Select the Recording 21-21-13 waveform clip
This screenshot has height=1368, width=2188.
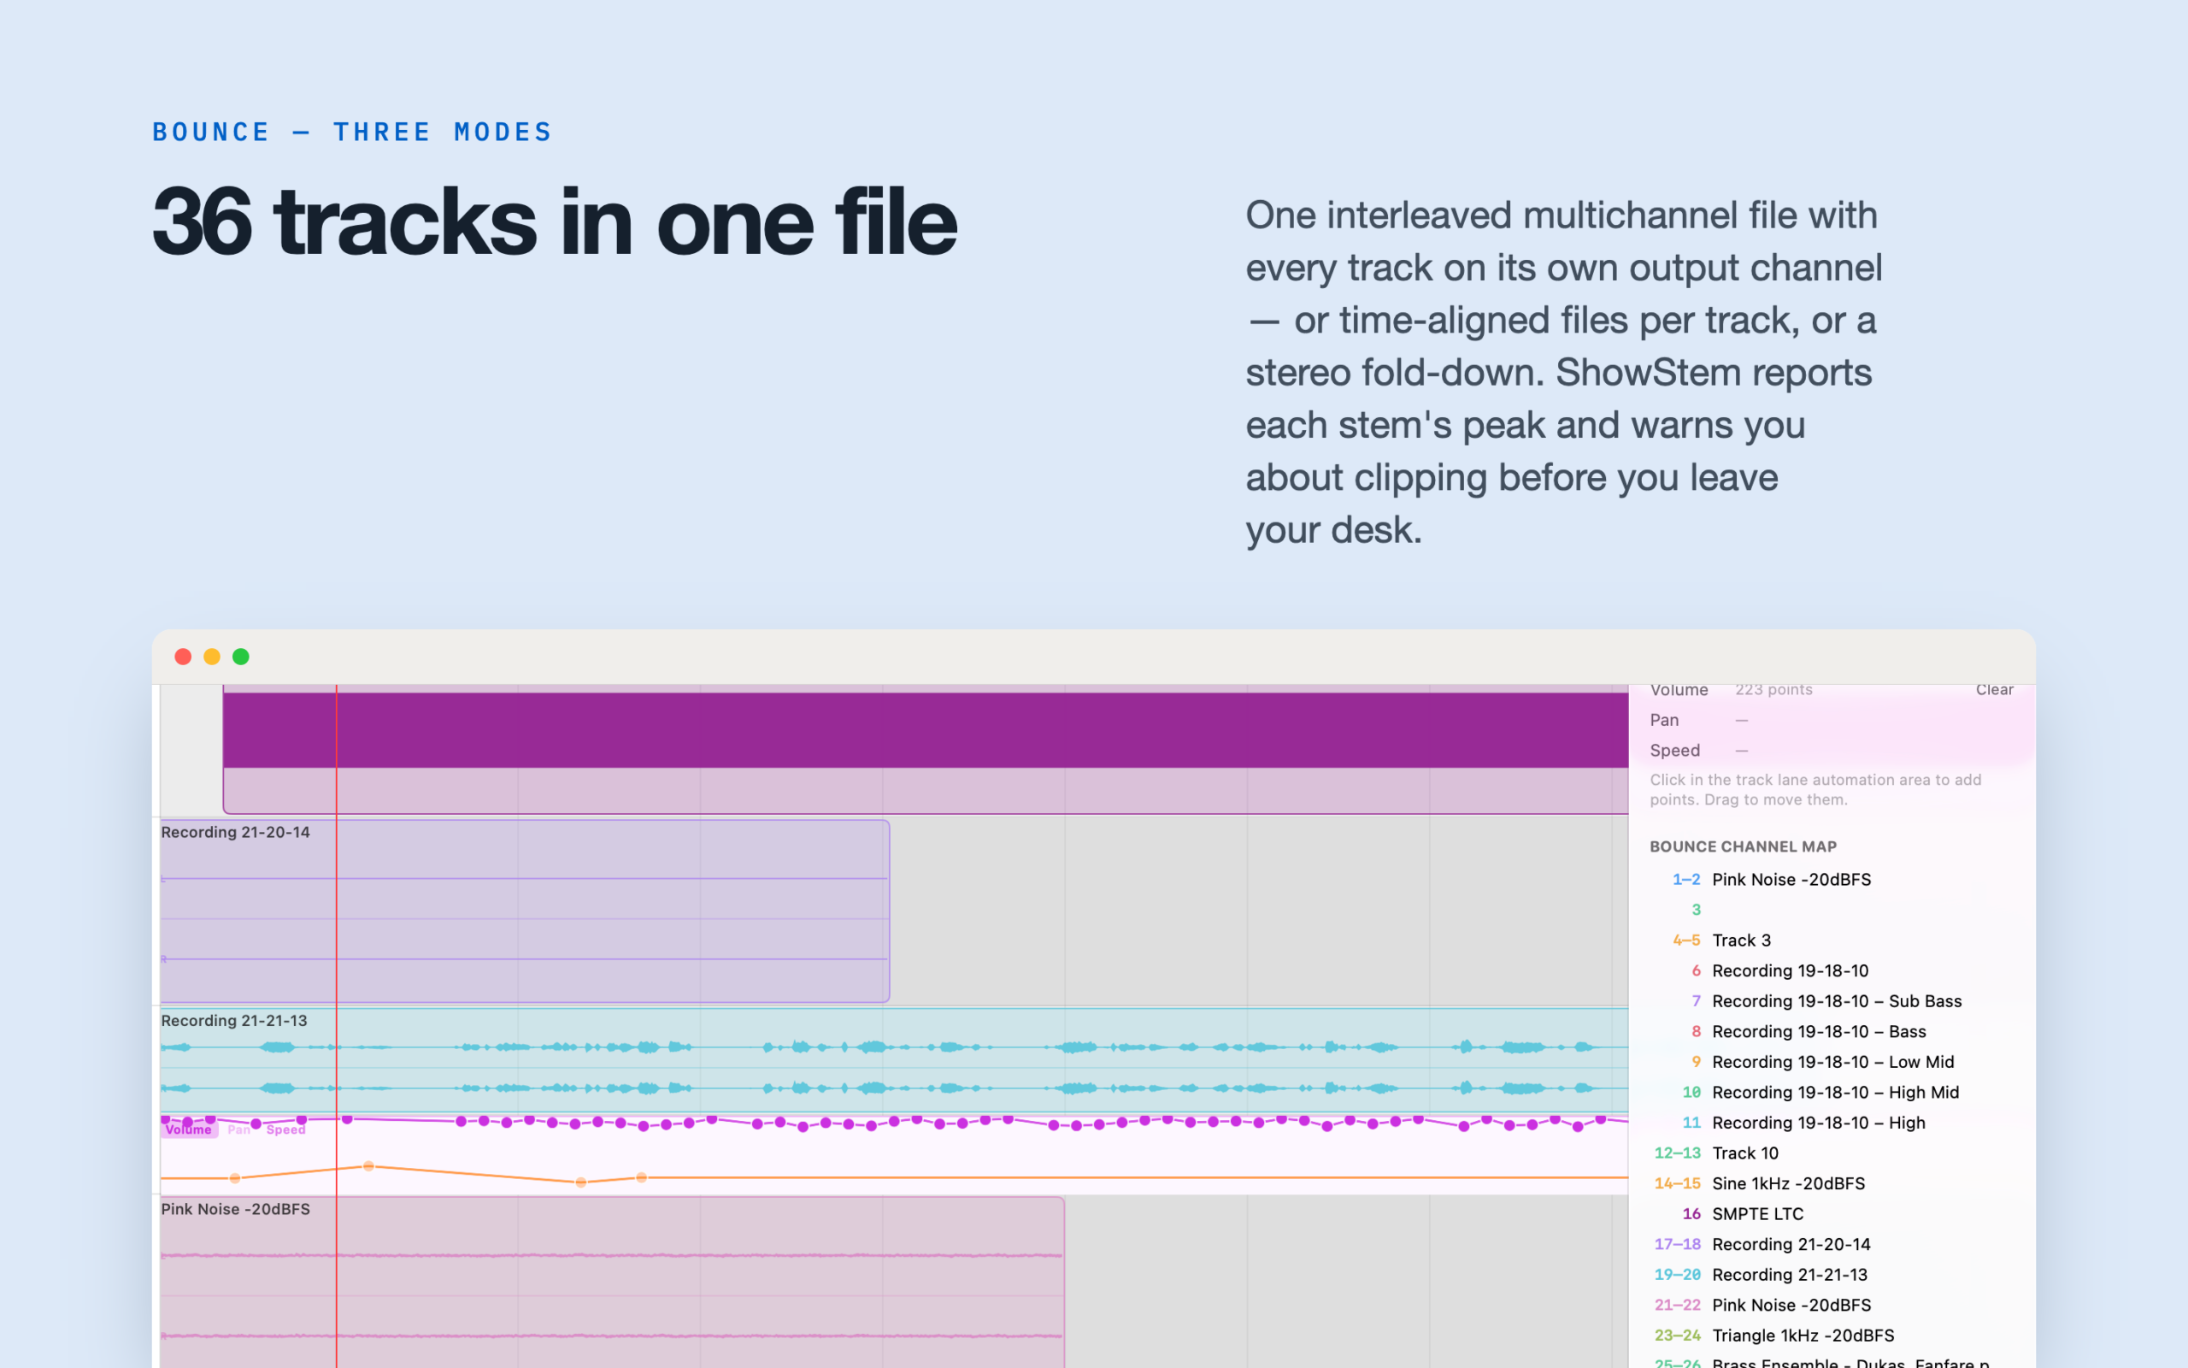[894, 1060]
